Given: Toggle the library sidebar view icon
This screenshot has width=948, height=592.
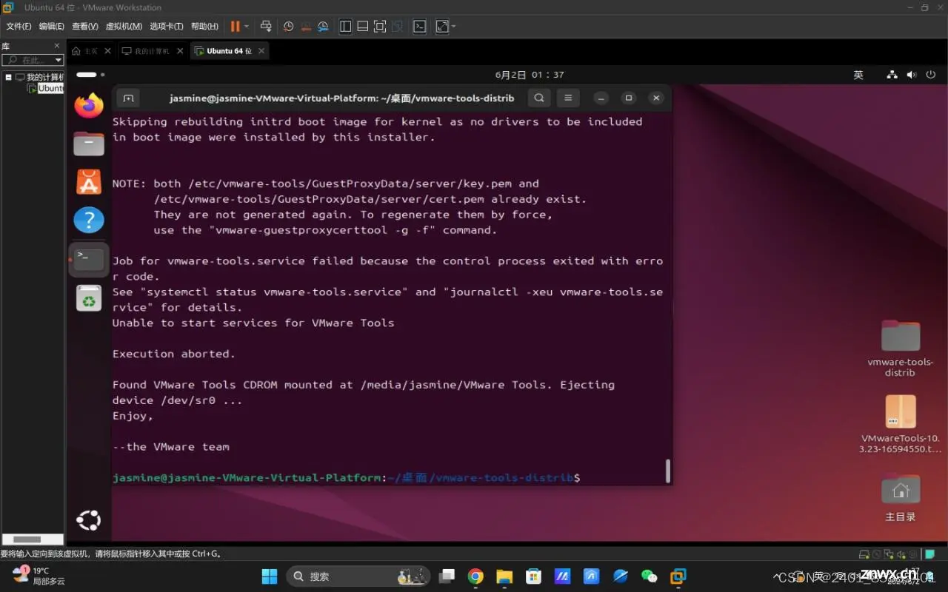Looking at the screenshot, I should pyautogui.click(x=345, y=26).
